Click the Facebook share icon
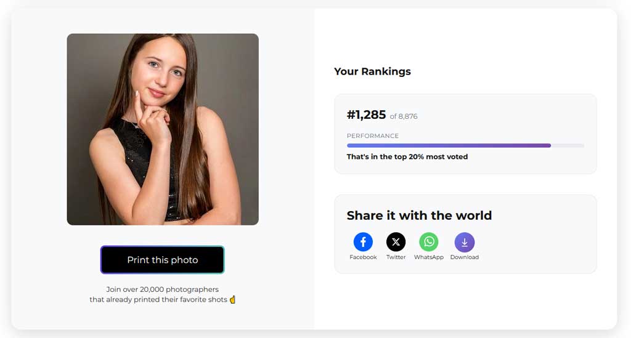This screenshot has width=631, height=338. pos(363,242)
